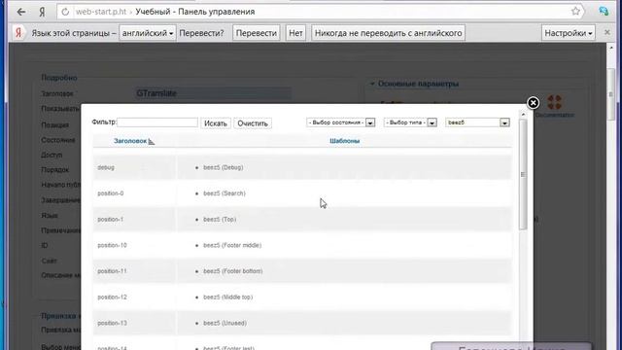The height and width of the screenshot is (350, 622).
Task: Sort by Заголовок column header
Action: click(x=130, y=141)
